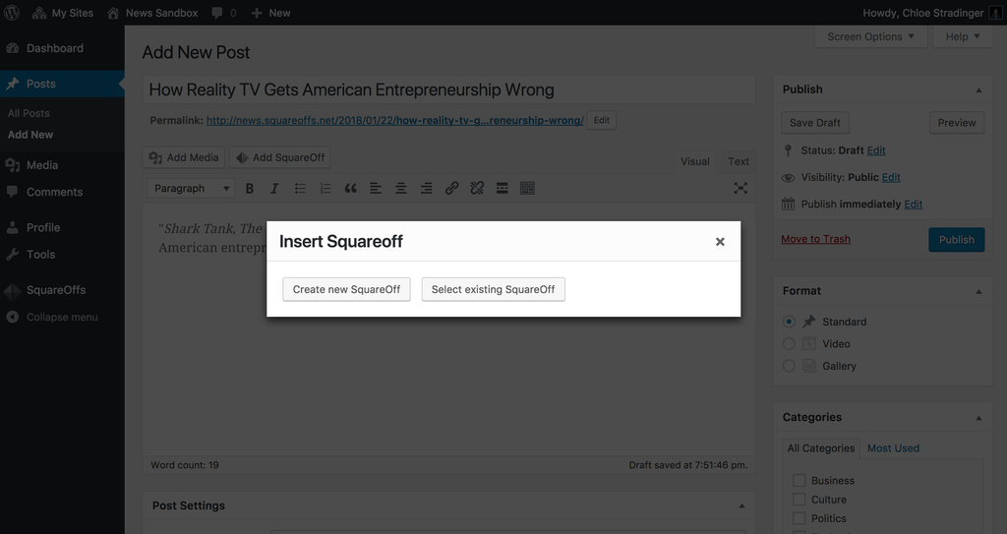Toggle italic formatting
The height and width of the screenshot is (534, 1007).
click(x=274, y=188)
